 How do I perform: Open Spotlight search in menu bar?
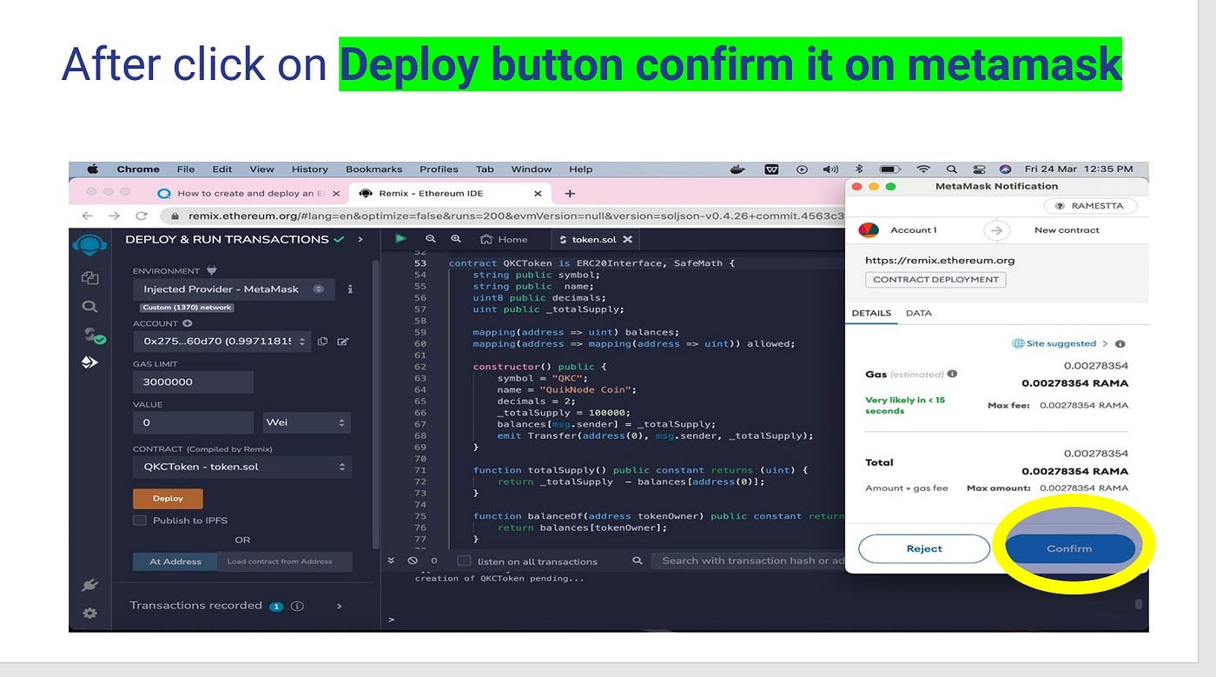(x=952, y=169)
